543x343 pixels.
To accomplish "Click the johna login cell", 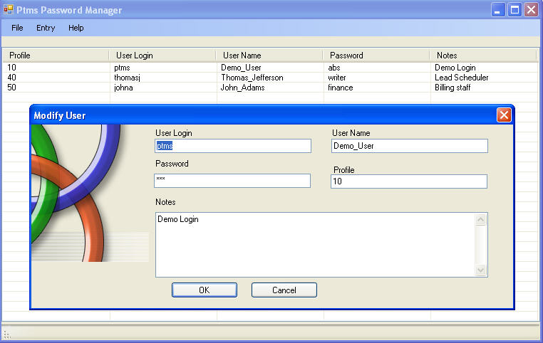I will click(x=123, y=88).
